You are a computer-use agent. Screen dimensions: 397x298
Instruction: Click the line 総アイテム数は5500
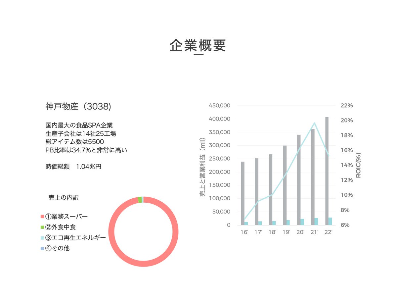coord(75,142)
